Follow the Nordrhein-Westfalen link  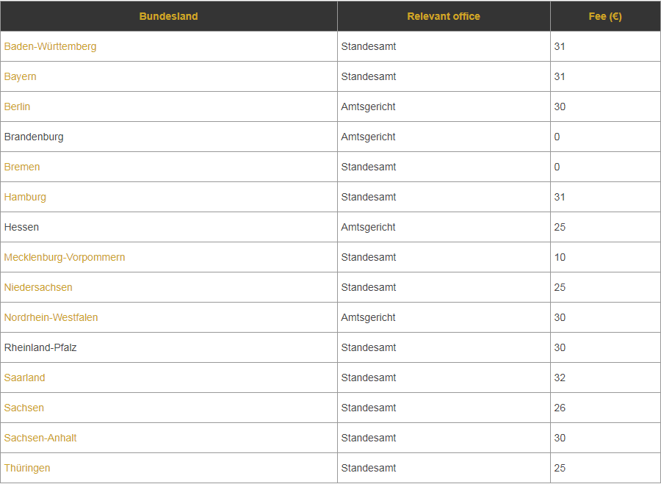(x=51, y=317)
